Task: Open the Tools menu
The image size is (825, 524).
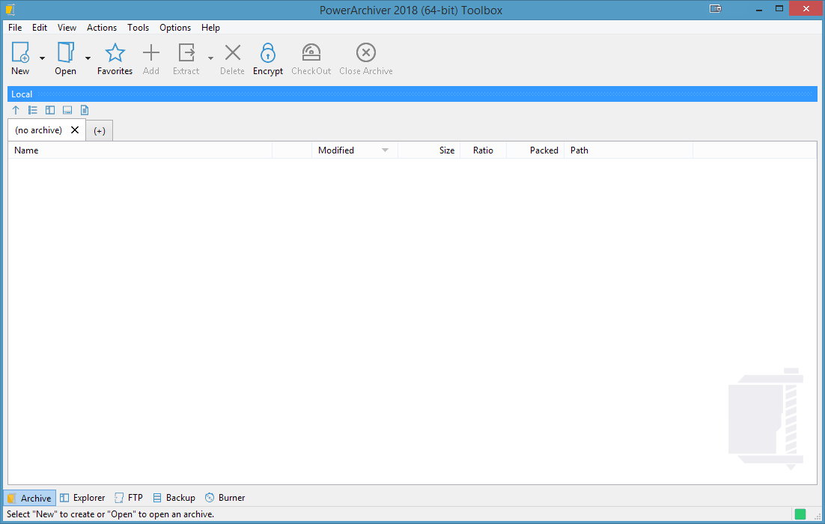Action: pos(138,28)
